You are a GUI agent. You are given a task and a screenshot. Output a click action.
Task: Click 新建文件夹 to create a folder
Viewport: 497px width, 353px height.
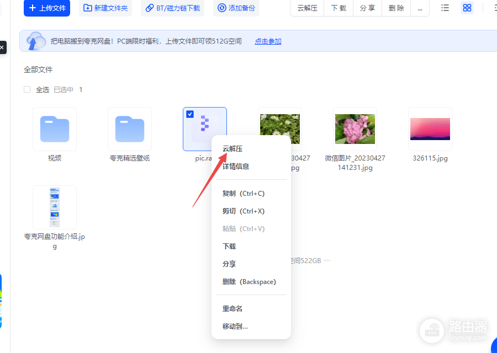105,8
